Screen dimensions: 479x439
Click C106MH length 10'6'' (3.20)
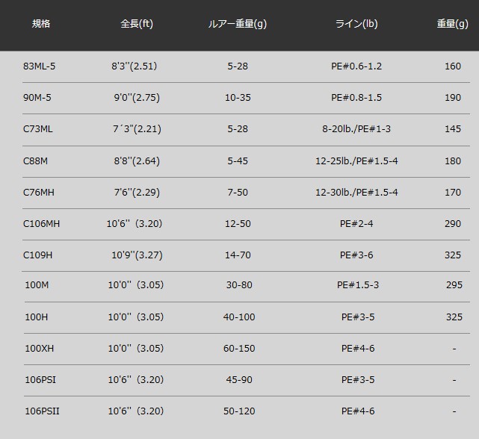click(x=134, y=224)
